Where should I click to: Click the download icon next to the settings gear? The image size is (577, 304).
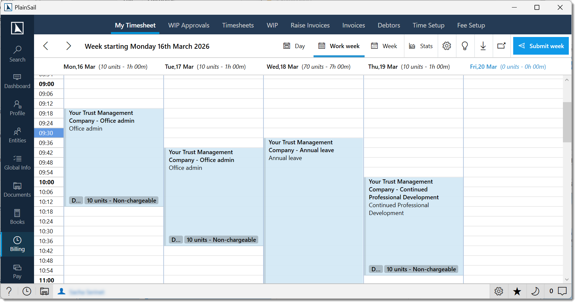coord(483,46)
